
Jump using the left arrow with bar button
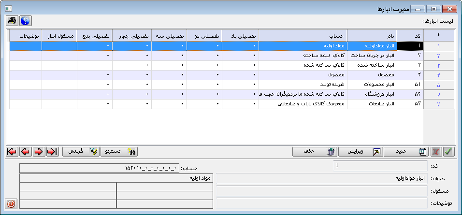point(12,151)
